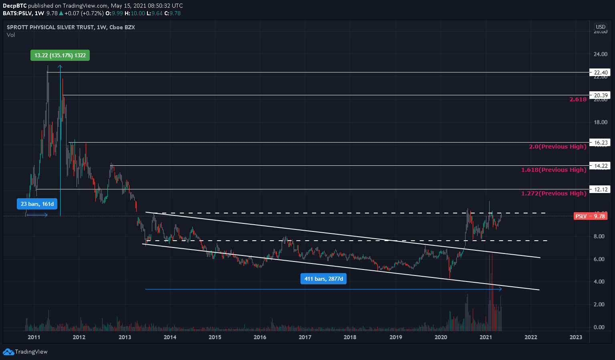Click the TradingView logo icon
This screenshot has width=615, height=360.
8,352
